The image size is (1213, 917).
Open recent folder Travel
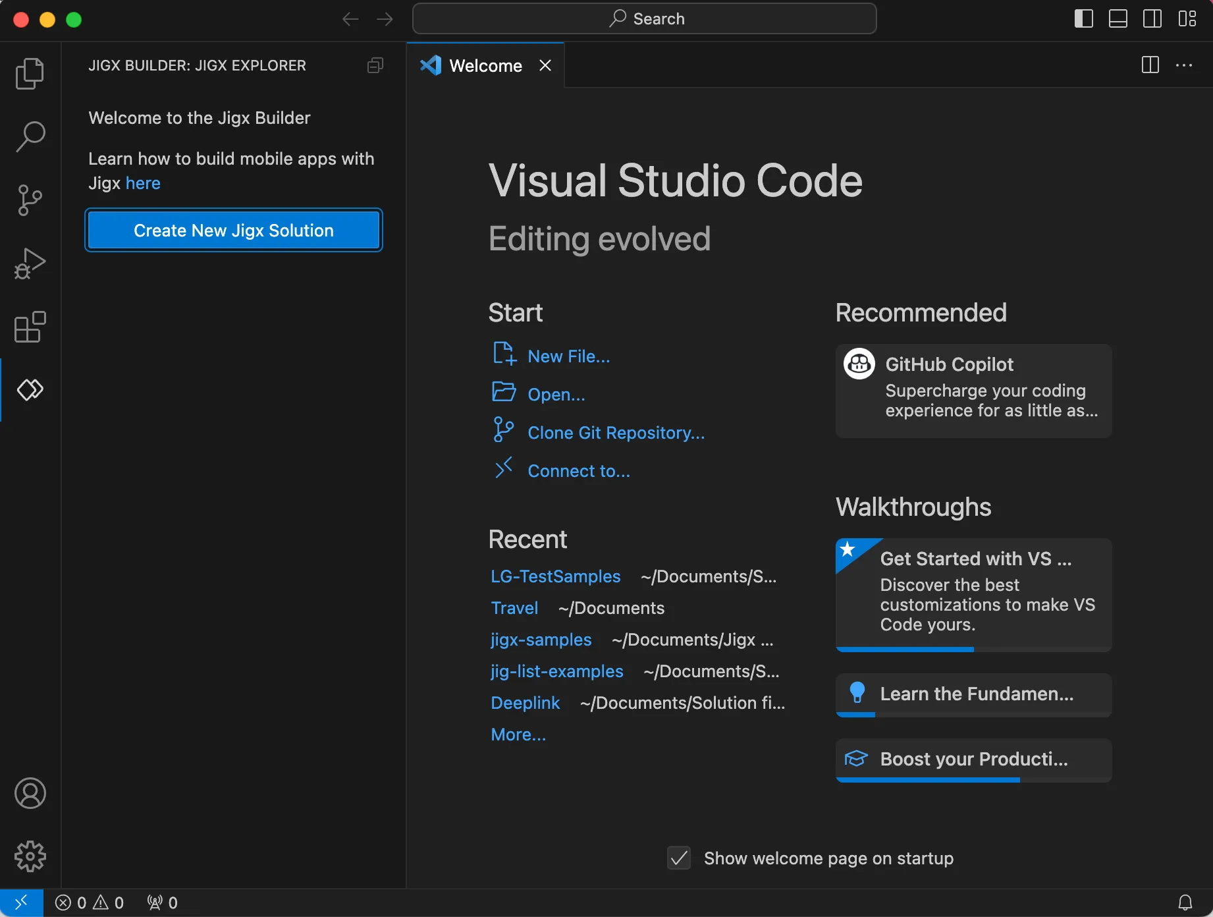coord(514,608)
